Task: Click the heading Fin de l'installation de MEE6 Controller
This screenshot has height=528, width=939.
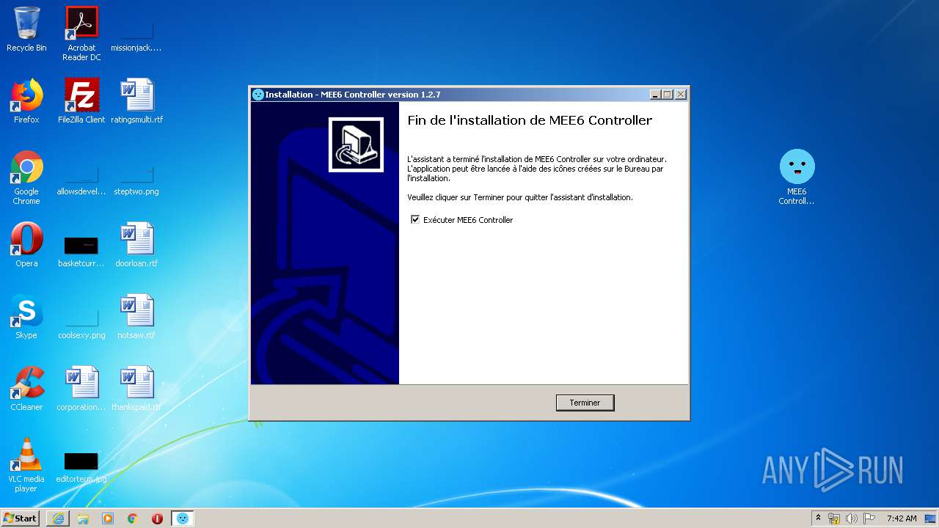Action: click(x=530, y=120)
